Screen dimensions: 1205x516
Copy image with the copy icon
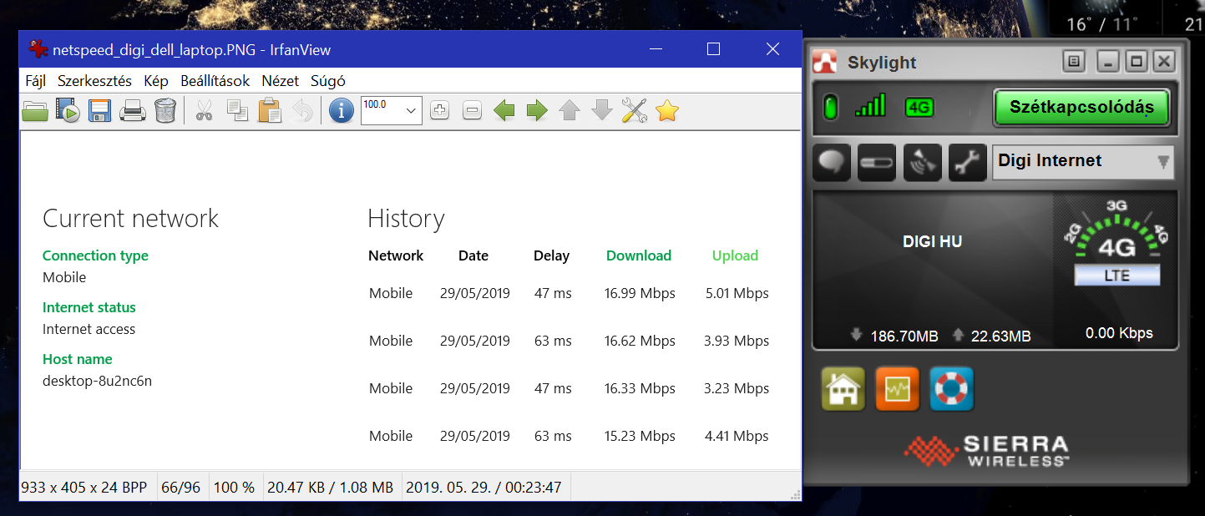[x=237, y=110]
